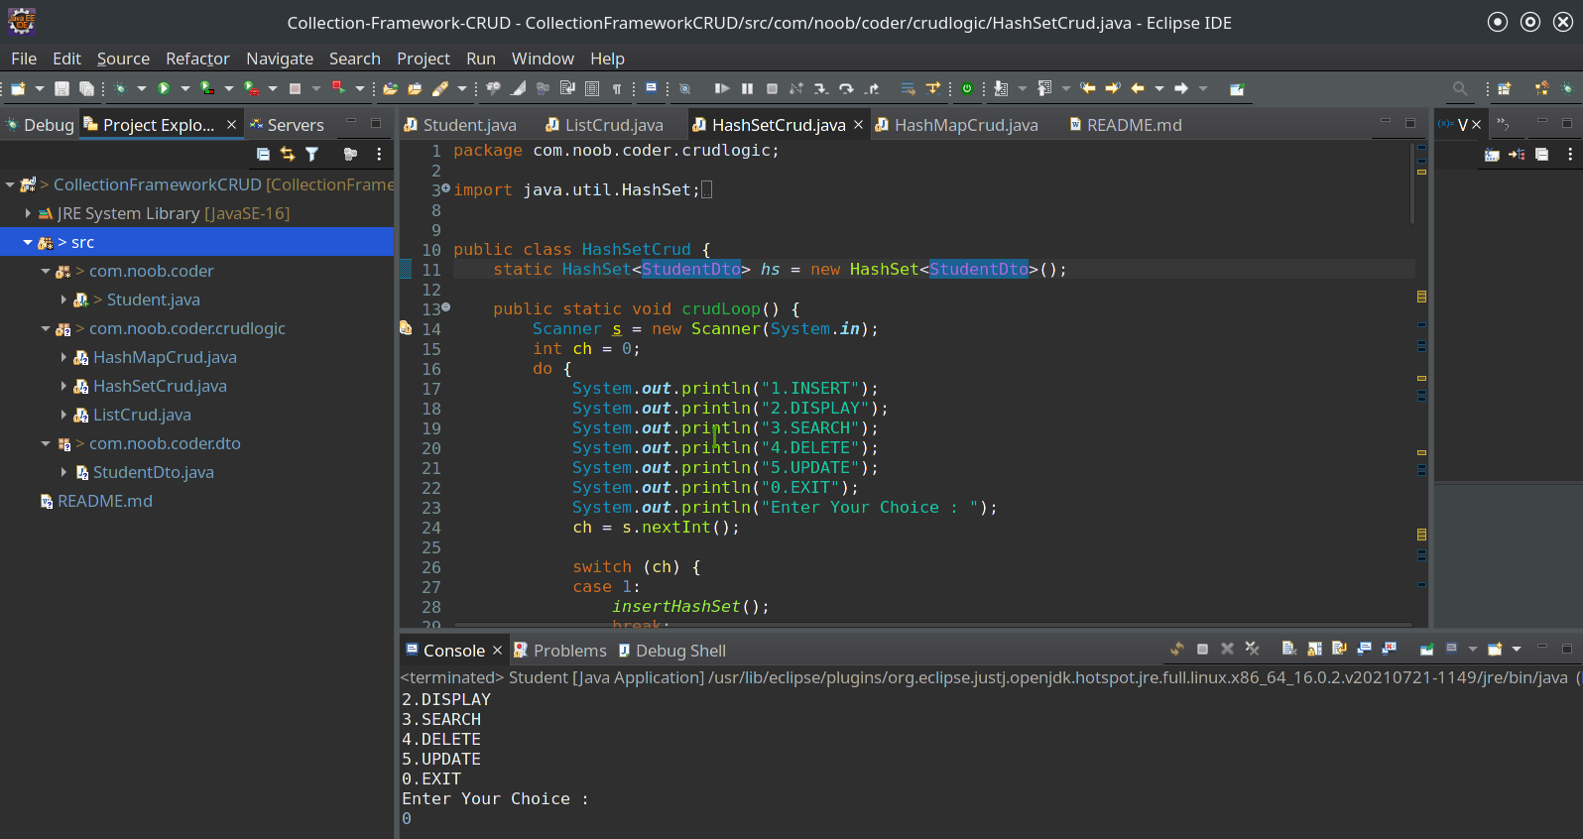The width and height of the screenshot is (1583, 839).
Task: Click the editor vertical scrollbar
Action: (x=1412, y=183)
